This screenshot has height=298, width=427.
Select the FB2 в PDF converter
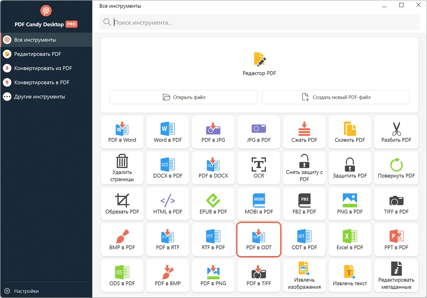click(x=304, y=204)
